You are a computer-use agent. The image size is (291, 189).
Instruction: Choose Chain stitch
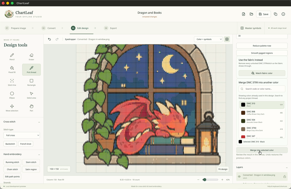coord(12,169)
